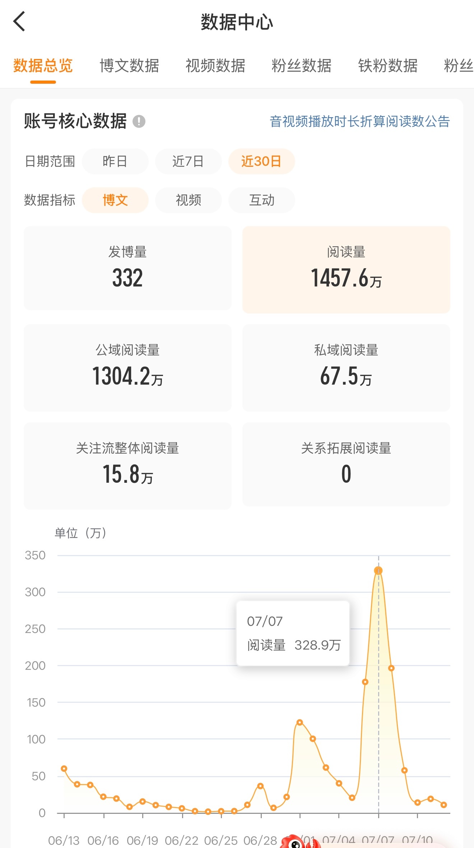Open the 视频数据 tab
Screen dimensions: 474x848
click(215, 66)
